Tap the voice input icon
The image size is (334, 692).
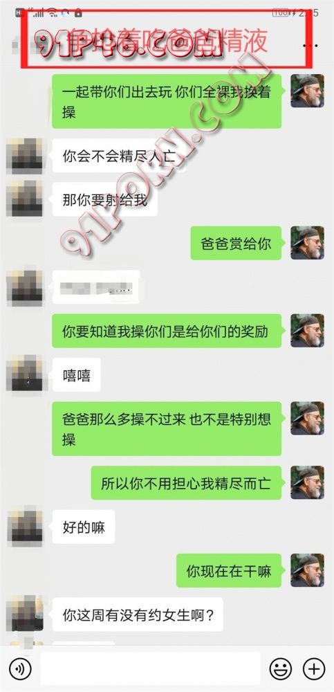[x=20, y=669]
